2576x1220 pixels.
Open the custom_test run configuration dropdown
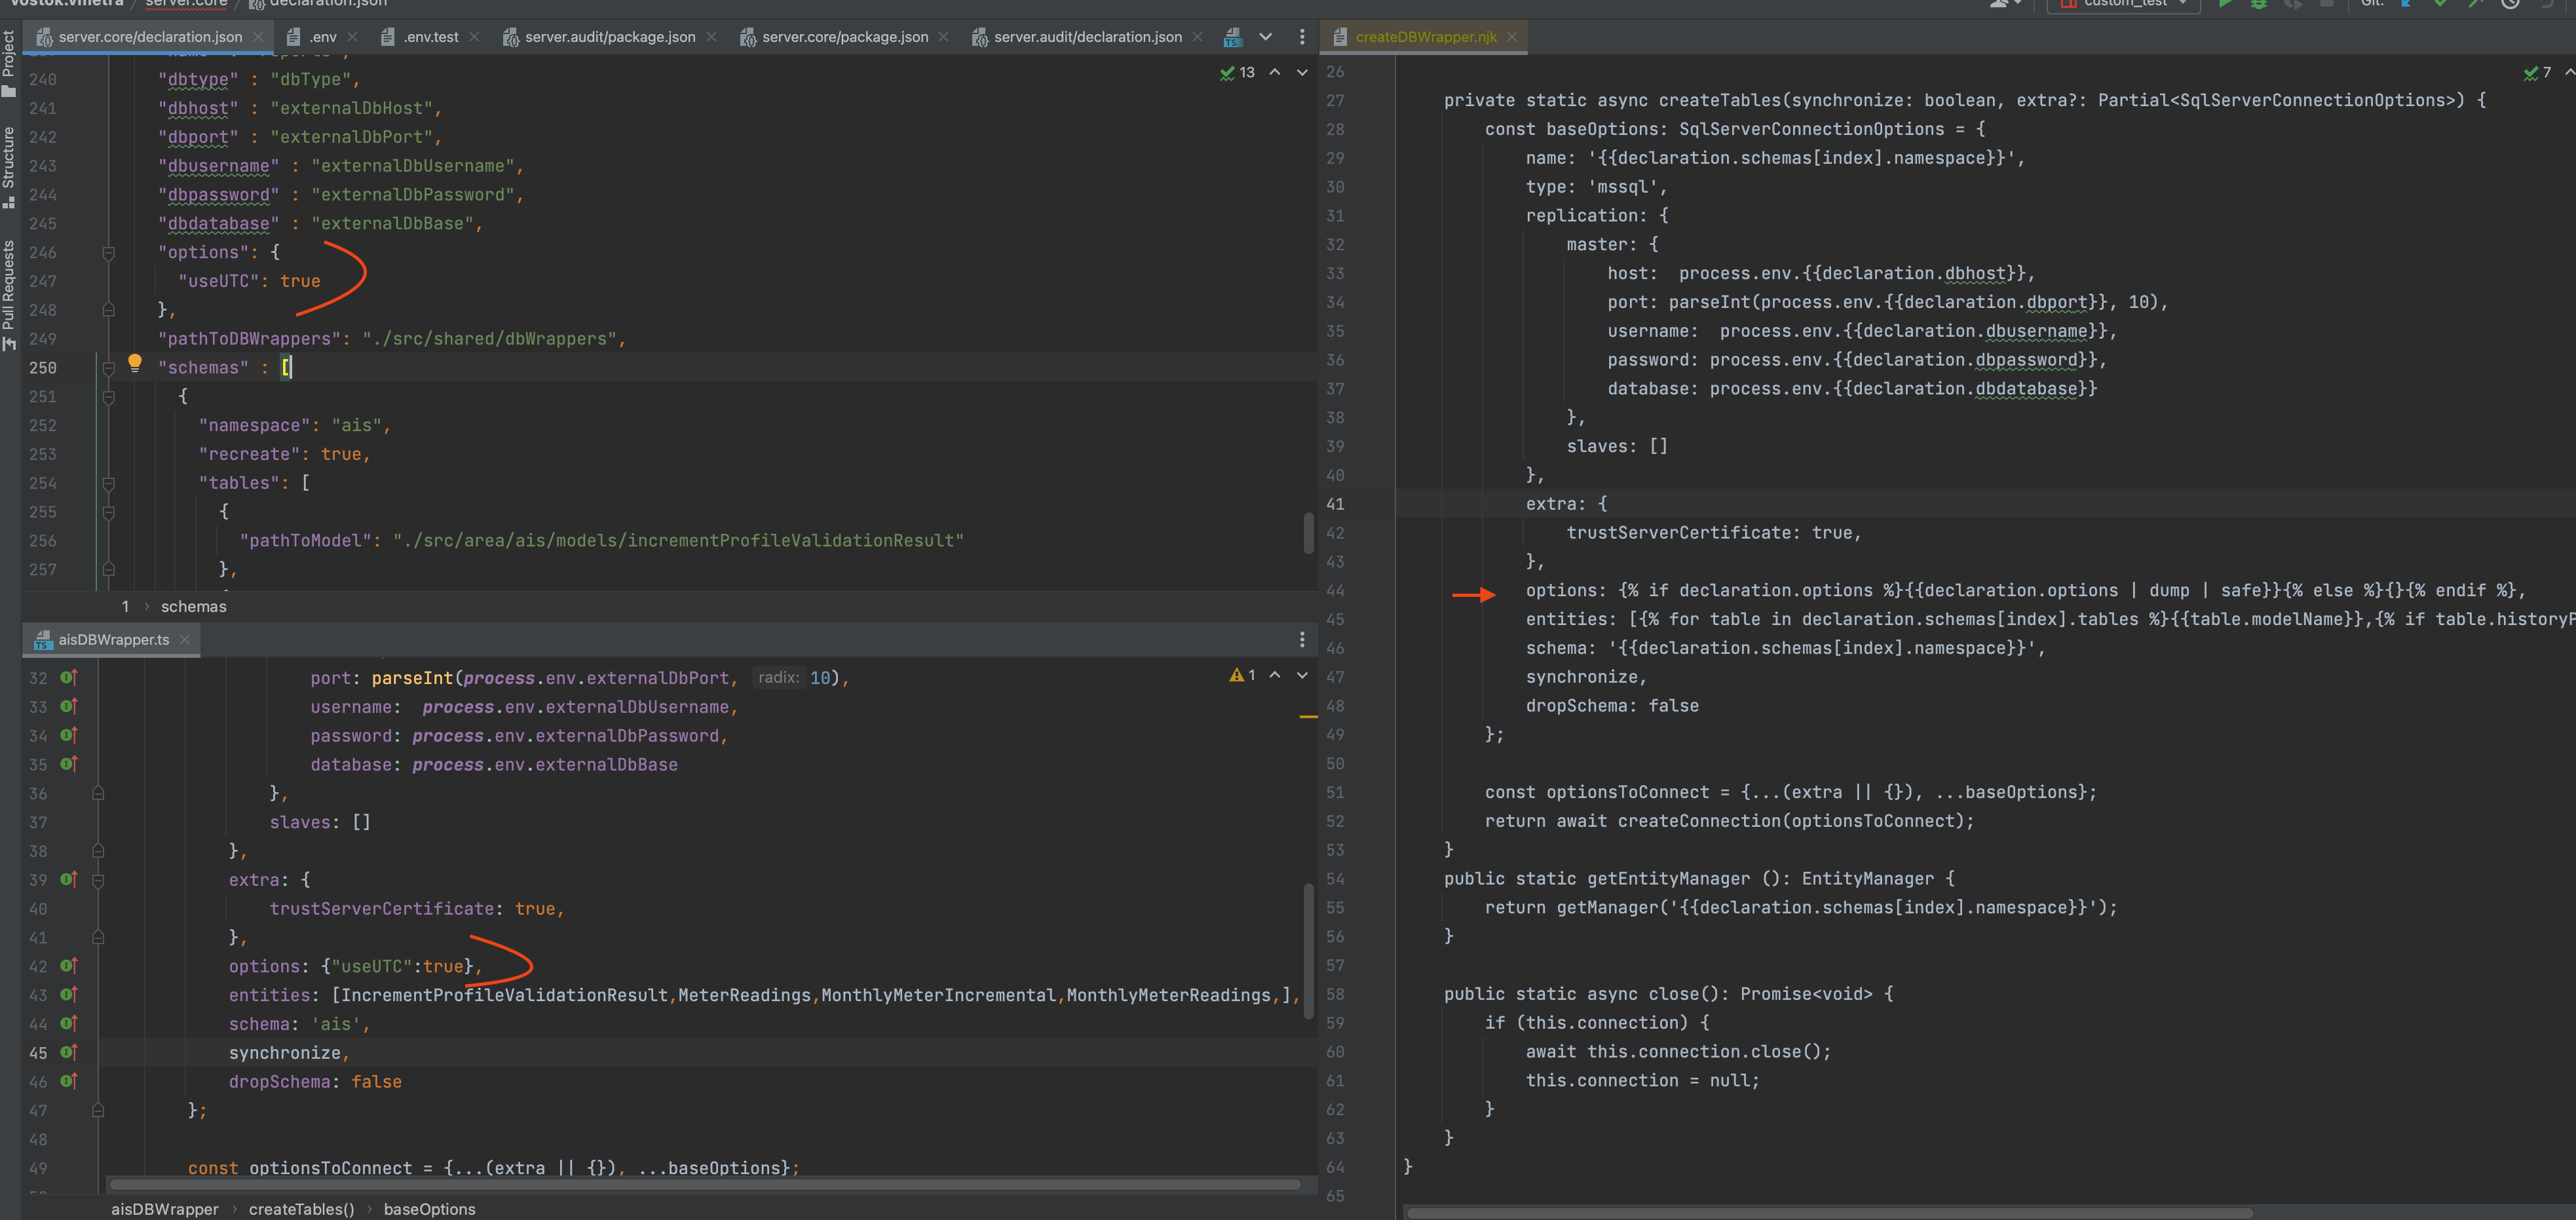[x=2124, y=4]
